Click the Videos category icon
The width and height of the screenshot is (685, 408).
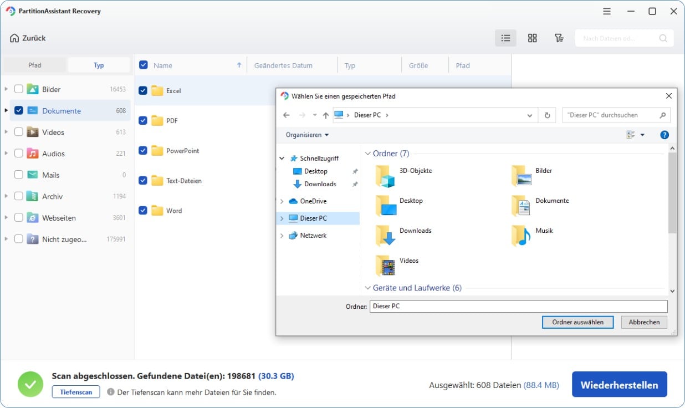(x=33, y=132)
